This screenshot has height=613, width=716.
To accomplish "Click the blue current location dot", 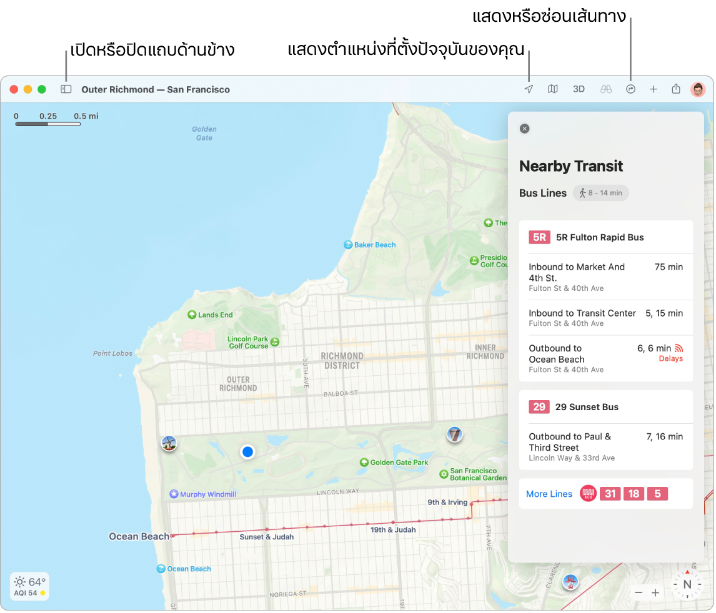I will (248, 451).
